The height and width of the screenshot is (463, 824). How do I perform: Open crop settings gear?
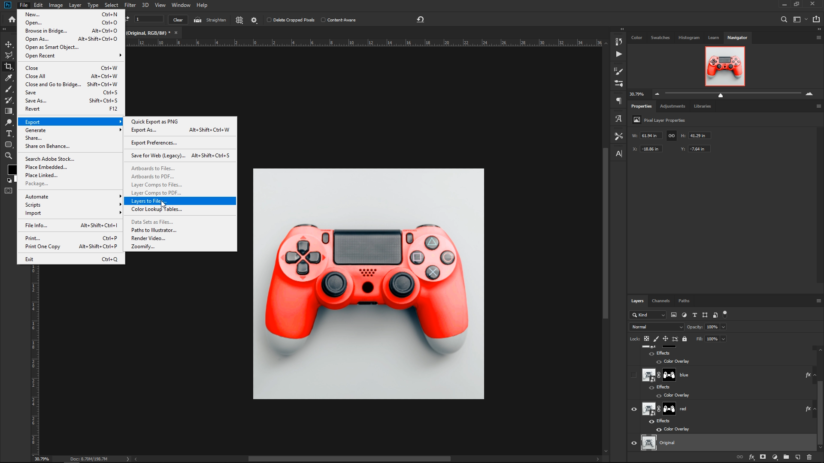(254, 20)
